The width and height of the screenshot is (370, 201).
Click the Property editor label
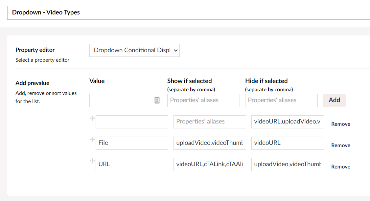coord(35,50)
